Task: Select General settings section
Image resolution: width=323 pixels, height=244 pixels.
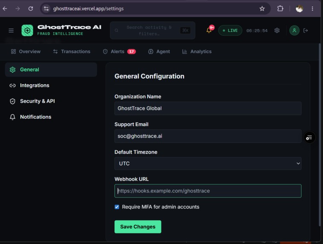Action: coord(51,70)
